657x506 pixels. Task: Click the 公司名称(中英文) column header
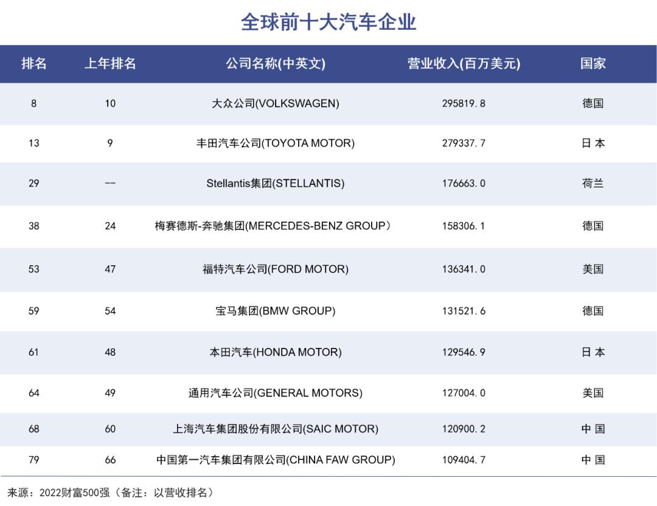(x=276, y=63)
